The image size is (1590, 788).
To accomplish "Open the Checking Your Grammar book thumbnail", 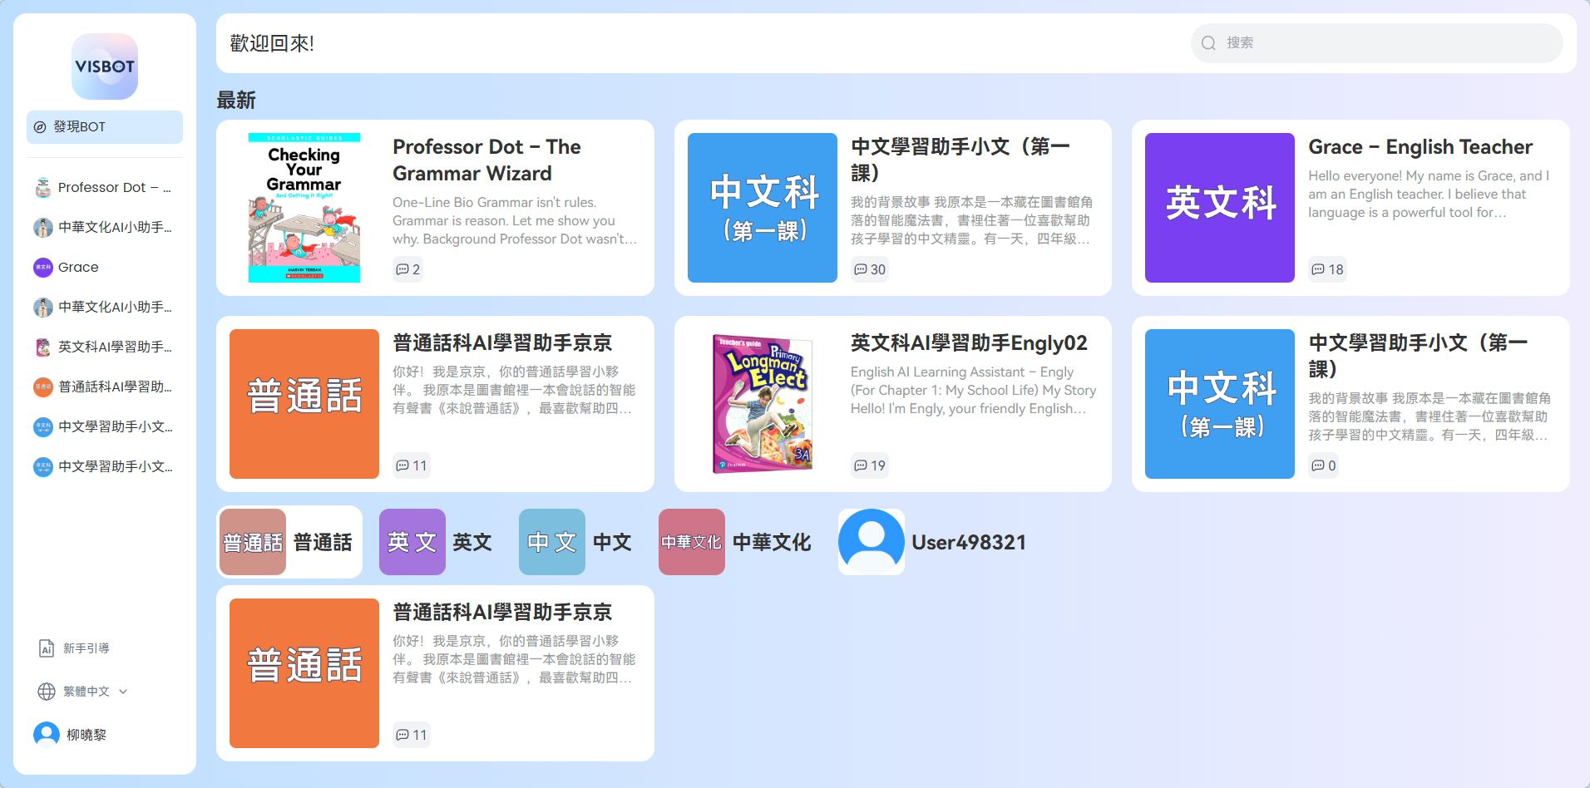I will pyautogui.click(x=304, y=208).
